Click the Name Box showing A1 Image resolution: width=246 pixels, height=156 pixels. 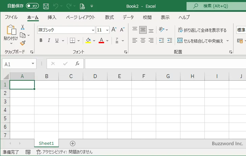[x=19, y=64]
